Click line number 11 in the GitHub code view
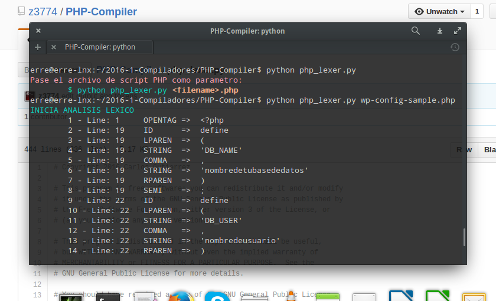This screenshot has width=496, height=301. coord(37,273)
